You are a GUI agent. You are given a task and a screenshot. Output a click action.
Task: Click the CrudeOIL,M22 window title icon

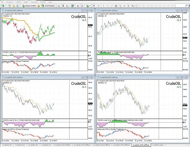click(3, 11)
